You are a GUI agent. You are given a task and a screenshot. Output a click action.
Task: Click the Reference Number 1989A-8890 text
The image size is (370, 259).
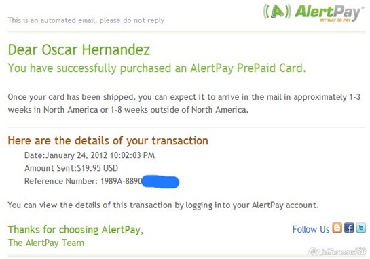tap(83, 181)
